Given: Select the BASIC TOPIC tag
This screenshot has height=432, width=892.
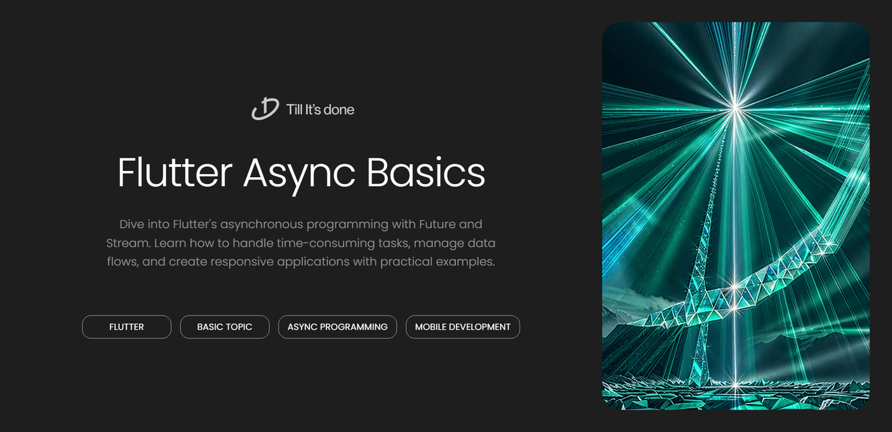Looking at the screenshot, I should [225, 327].
